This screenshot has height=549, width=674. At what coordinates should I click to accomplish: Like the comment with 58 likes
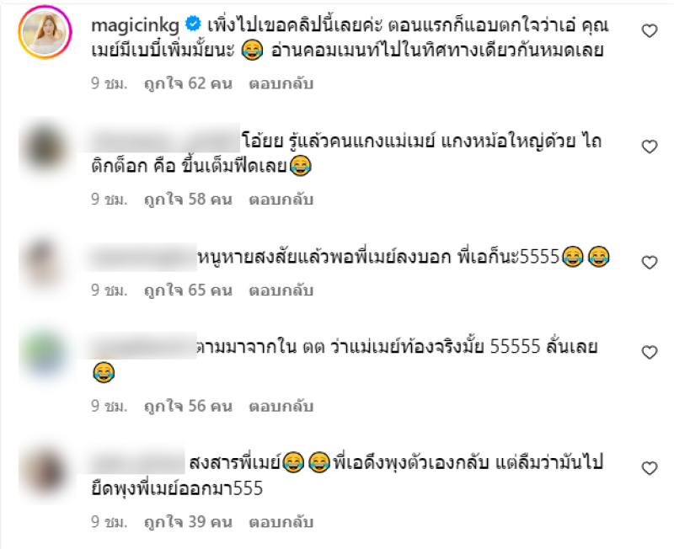(x=649, y=147)
